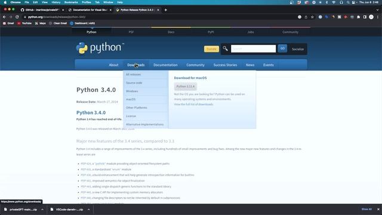Open the Chrome side panel icon
This screenshot has width=382, height=215.
click(365, 17)
